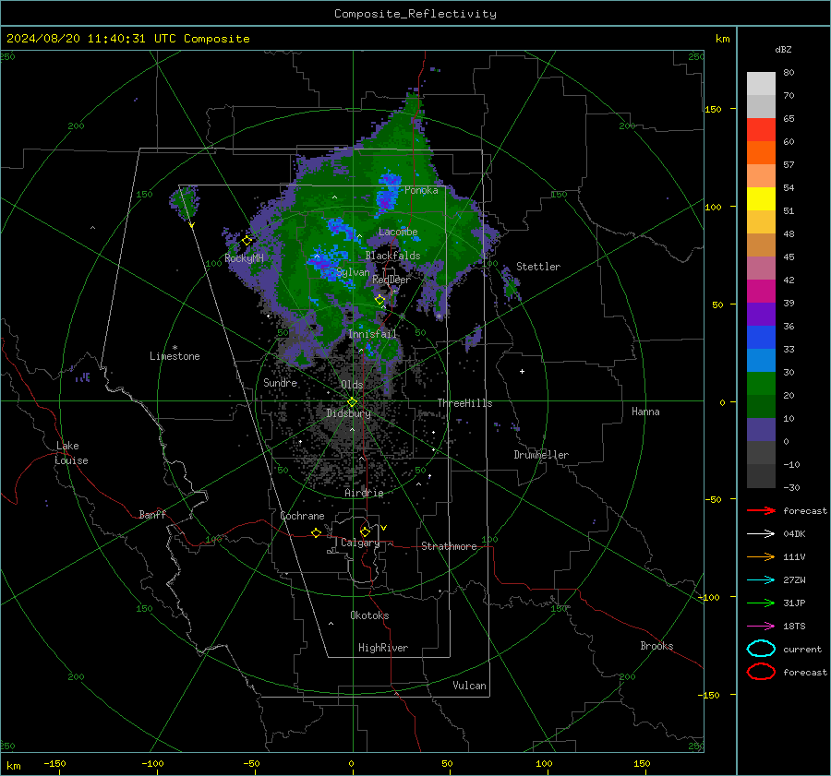831x776 pixels.
Task: Click yellow diamond marker below Cochrane
Action: (x=316, y=533)
